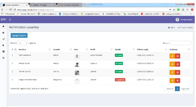Go to the Siguiente page
Viewport: 196px width, 107px height.
(185, 89)
